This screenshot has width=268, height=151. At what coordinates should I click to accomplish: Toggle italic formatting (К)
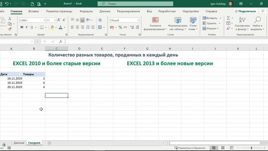coord(27,27)
